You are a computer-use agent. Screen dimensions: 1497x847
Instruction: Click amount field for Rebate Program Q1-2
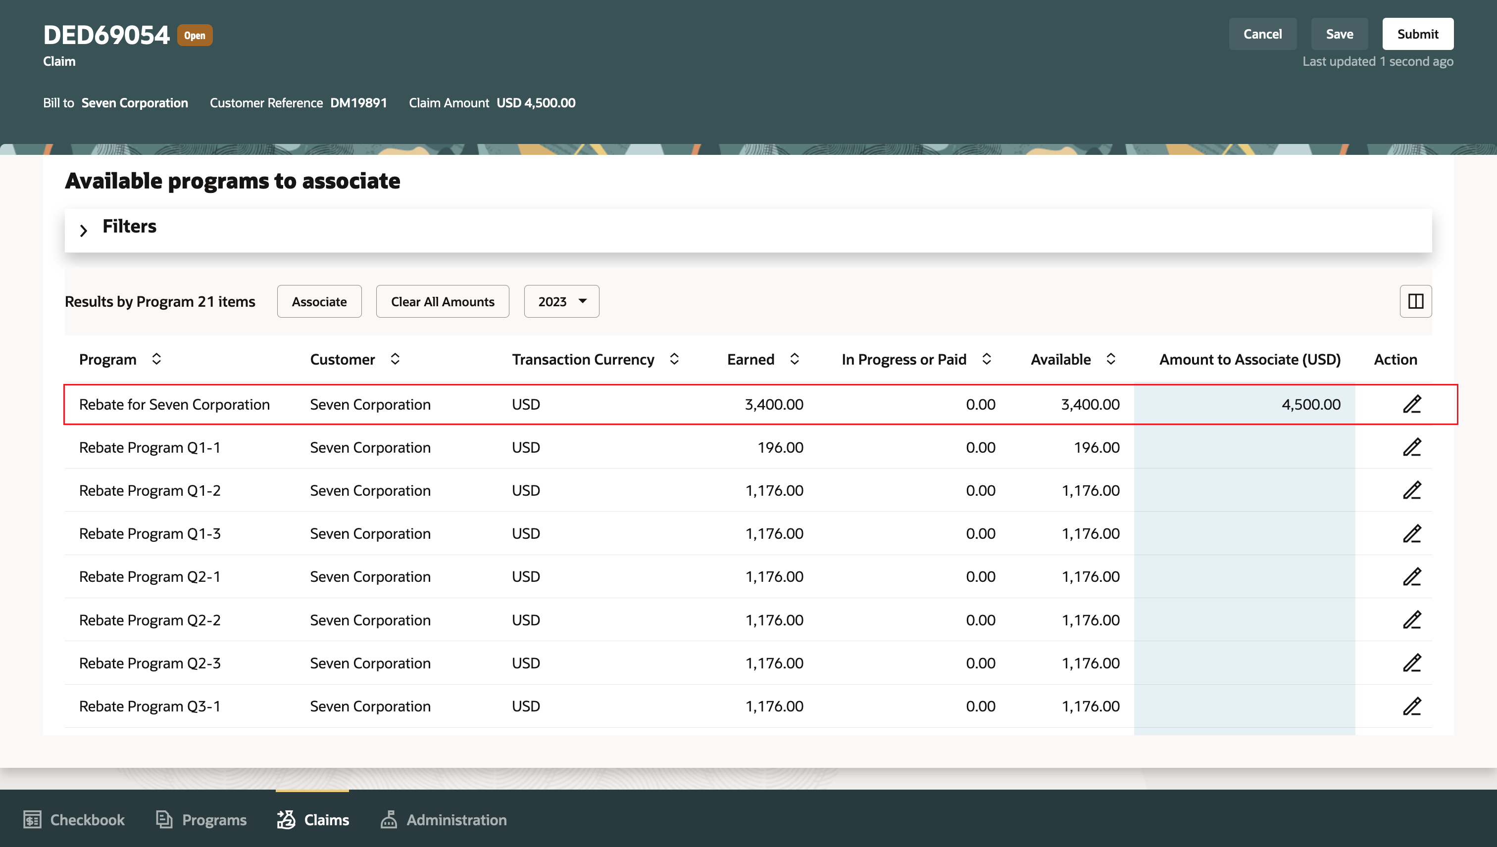click(x=1244, y=490)
